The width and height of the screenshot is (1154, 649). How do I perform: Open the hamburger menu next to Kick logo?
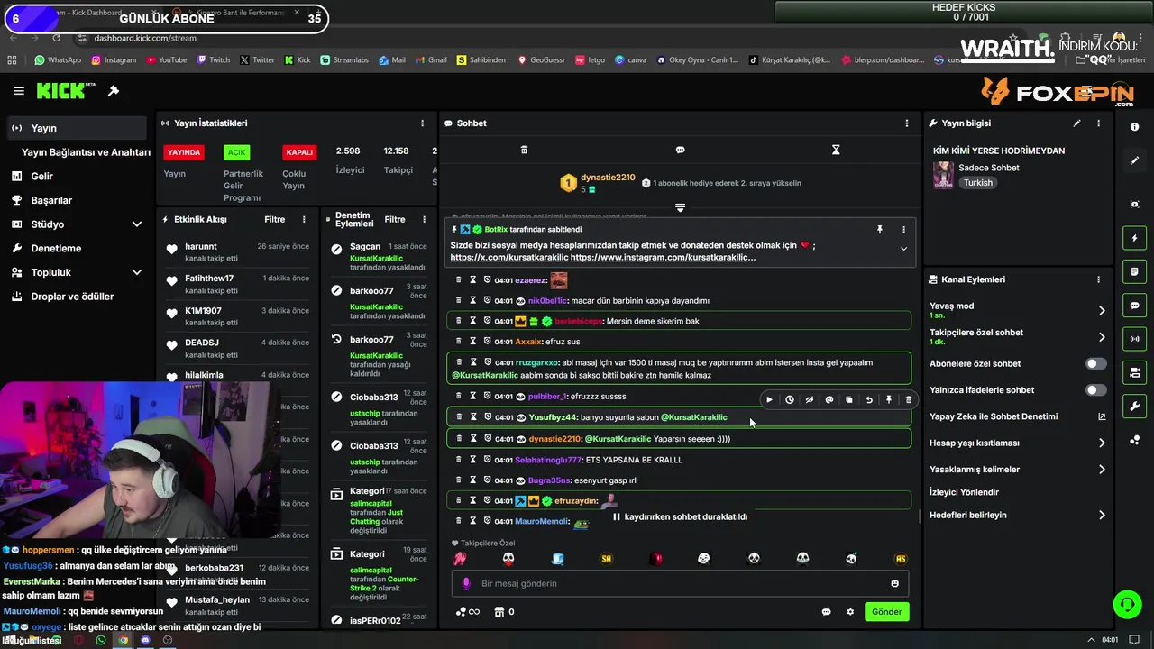coord(19,91)
